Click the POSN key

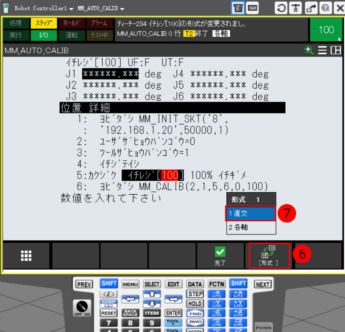pyautogui.click(x=264, y=327)
